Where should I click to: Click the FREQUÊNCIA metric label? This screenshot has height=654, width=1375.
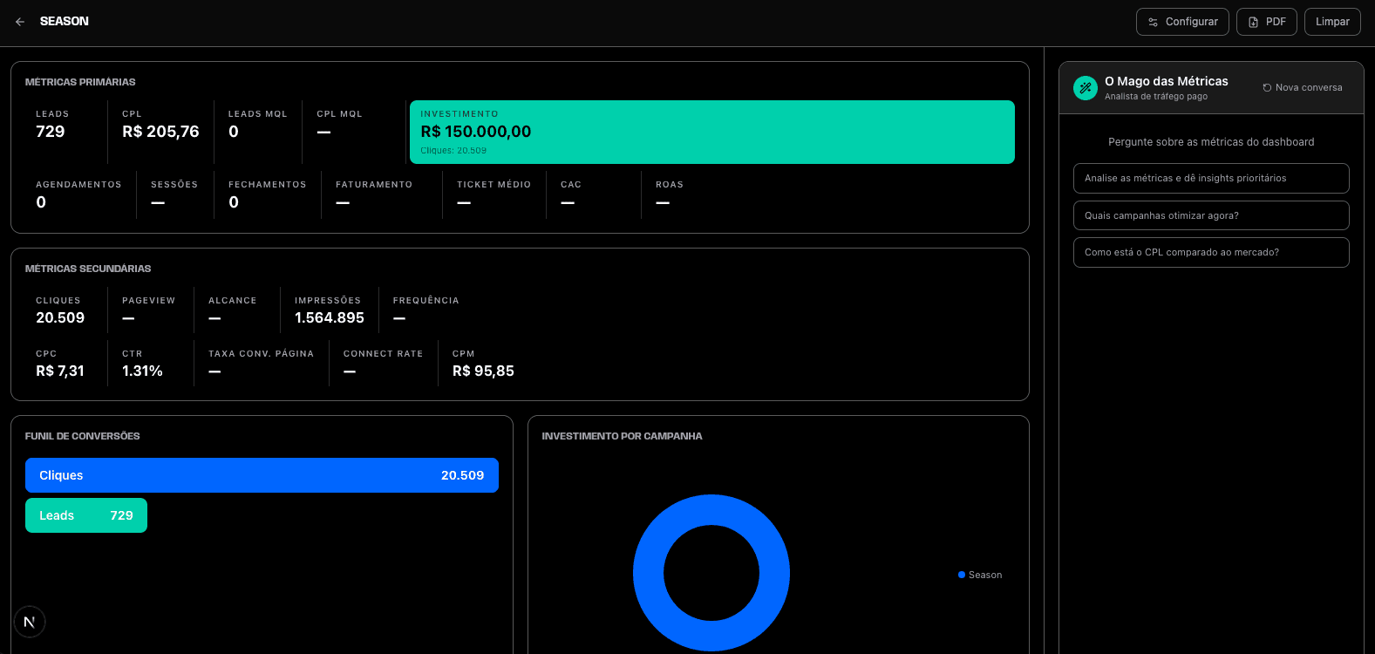click(425, 301)
